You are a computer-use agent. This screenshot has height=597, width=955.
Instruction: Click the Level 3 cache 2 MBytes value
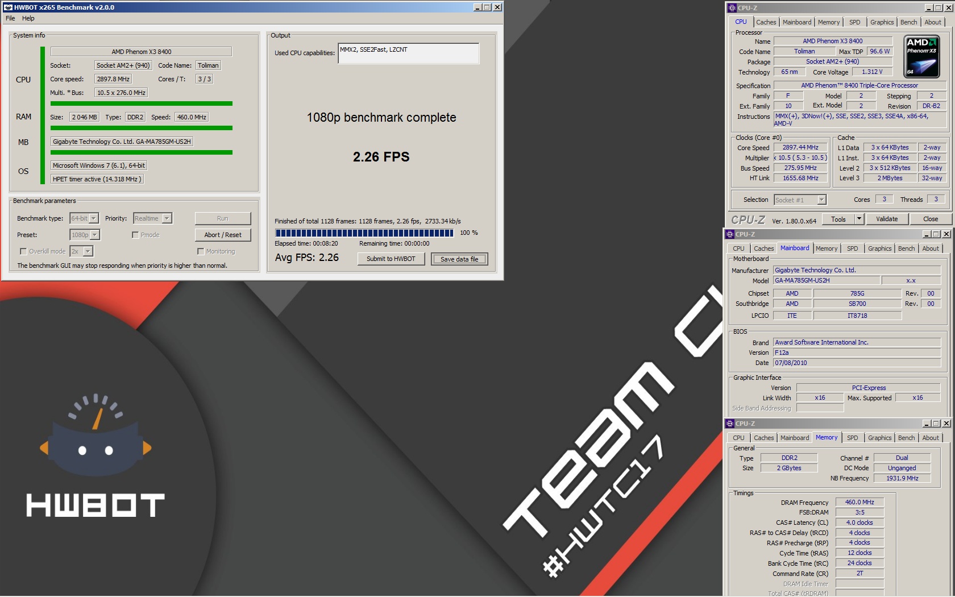click(890, 178)
